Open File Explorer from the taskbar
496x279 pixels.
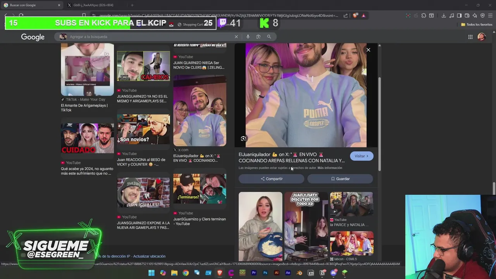tap(174, 273)
